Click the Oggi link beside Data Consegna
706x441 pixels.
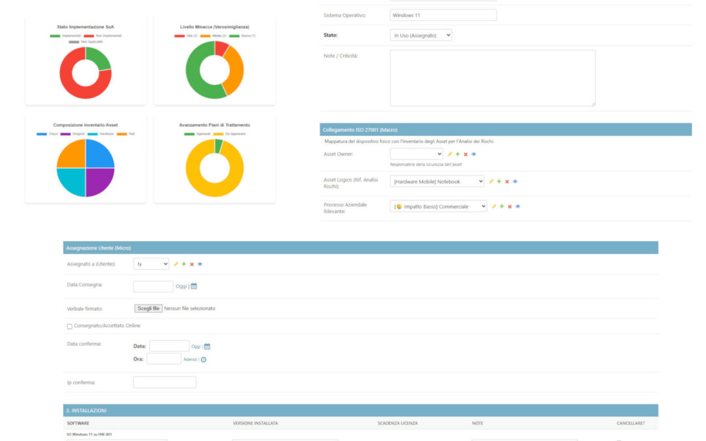tap(181, 286)
